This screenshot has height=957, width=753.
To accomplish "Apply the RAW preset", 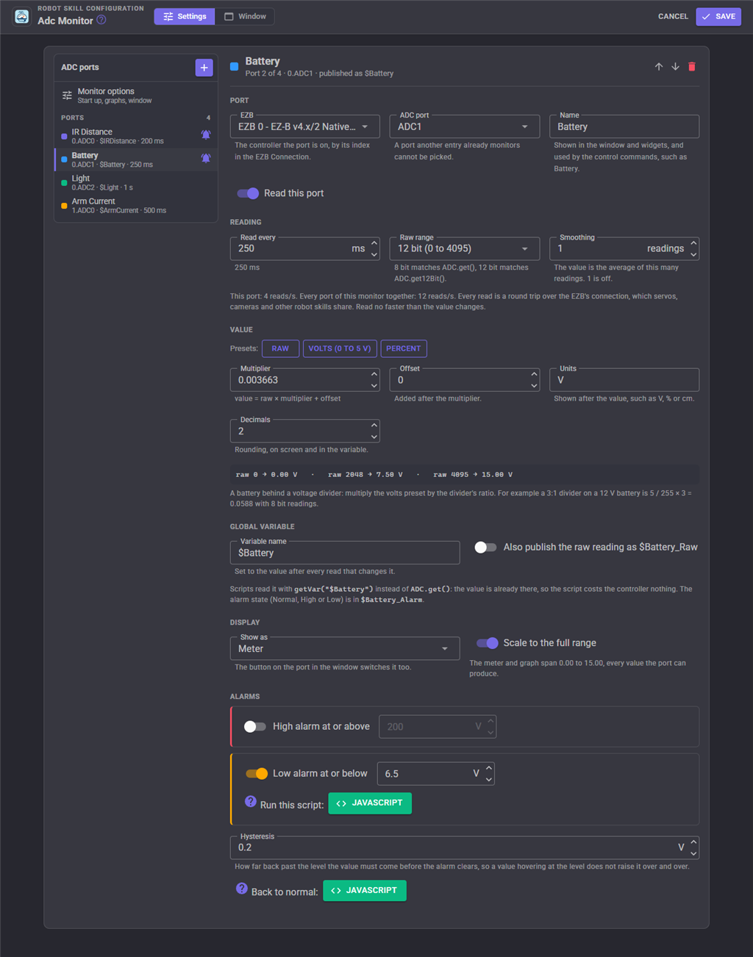I will (x=280, y=348).
